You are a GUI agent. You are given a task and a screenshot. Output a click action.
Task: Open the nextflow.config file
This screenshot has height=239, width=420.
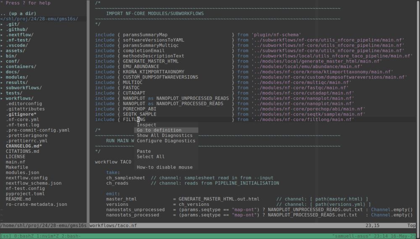tap(27, 178)
